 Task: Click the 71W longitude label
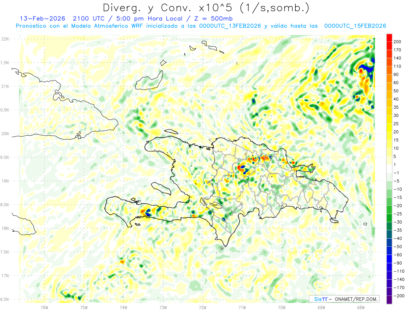tap(242, 308)
